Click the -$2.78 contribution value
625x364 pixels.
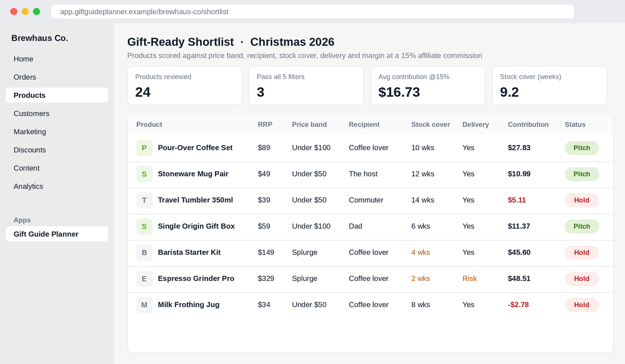(x=518, y=304)
